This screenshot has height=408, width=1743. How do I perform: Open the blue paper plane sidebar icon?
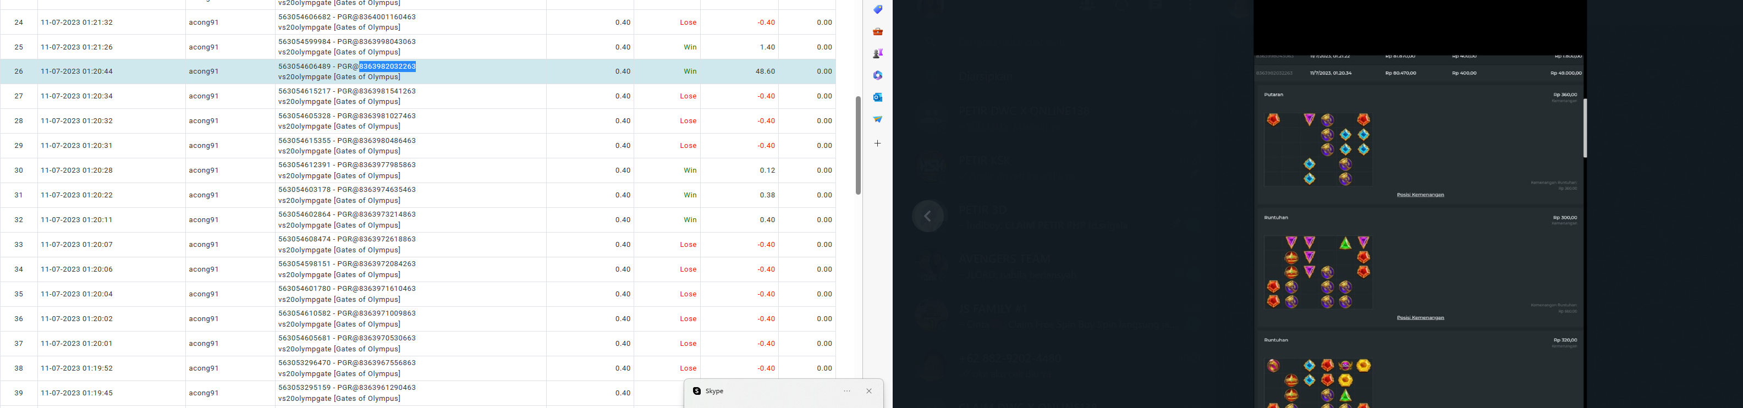878,119
